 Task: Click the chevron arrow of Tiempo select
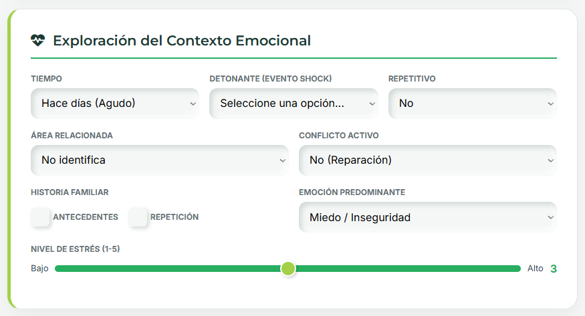tap(193, 104)
